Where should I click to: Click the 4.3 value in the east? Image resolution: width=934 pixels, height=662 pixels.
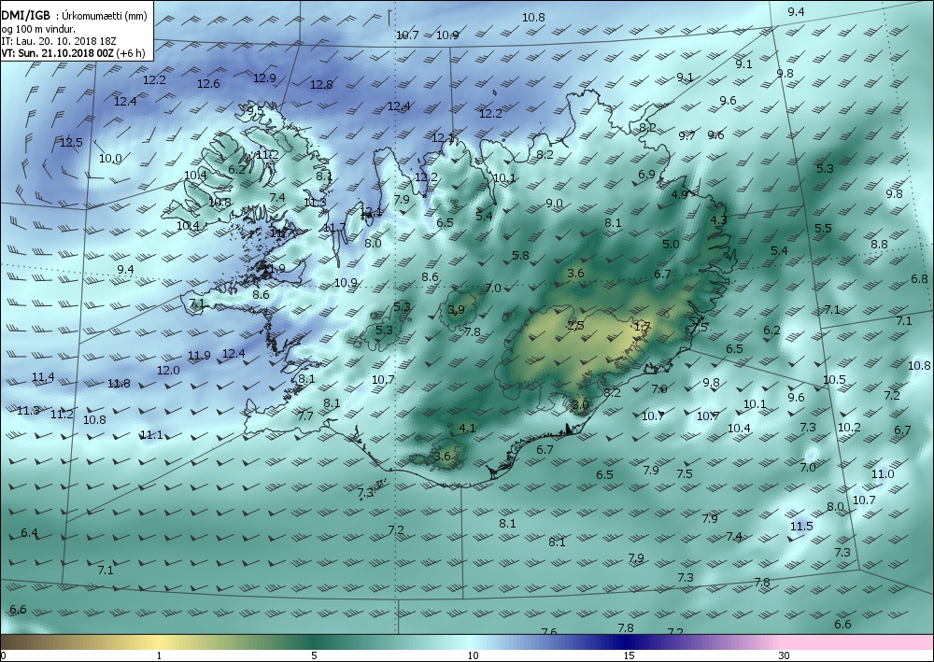tap(719, 219)
